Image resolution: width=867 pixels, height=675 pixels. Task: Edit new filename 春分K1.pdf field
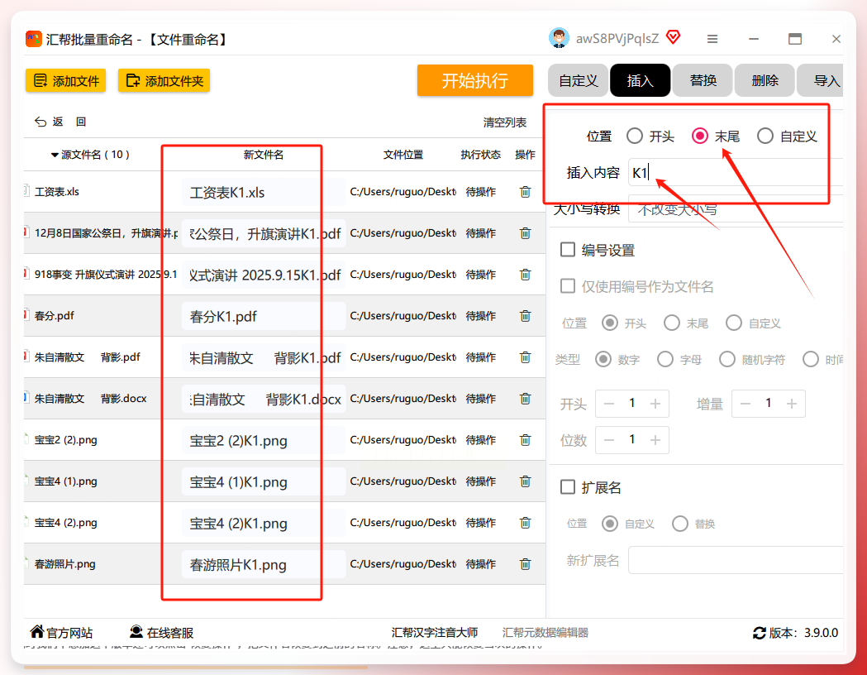coord(263,317)
